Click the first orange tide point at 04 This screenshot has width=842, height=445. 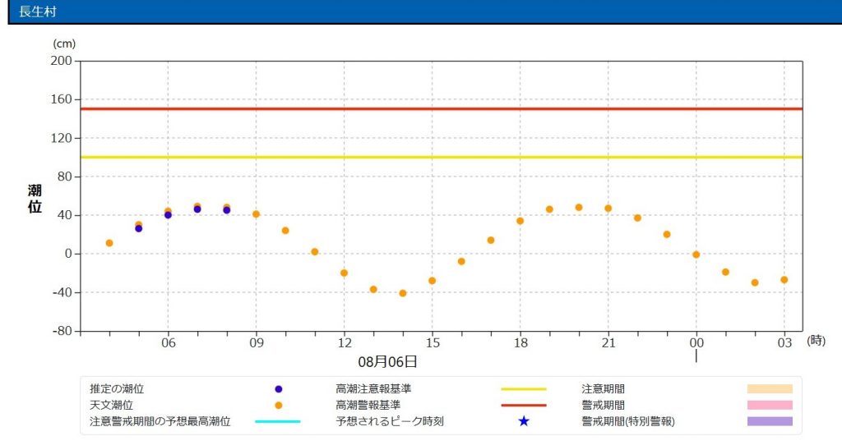pos(109,243)
